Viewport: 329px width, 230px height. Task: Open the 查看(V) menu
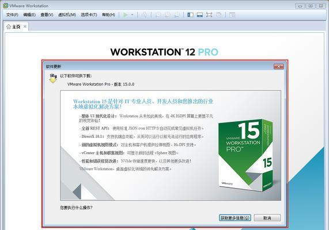point(47,15)
